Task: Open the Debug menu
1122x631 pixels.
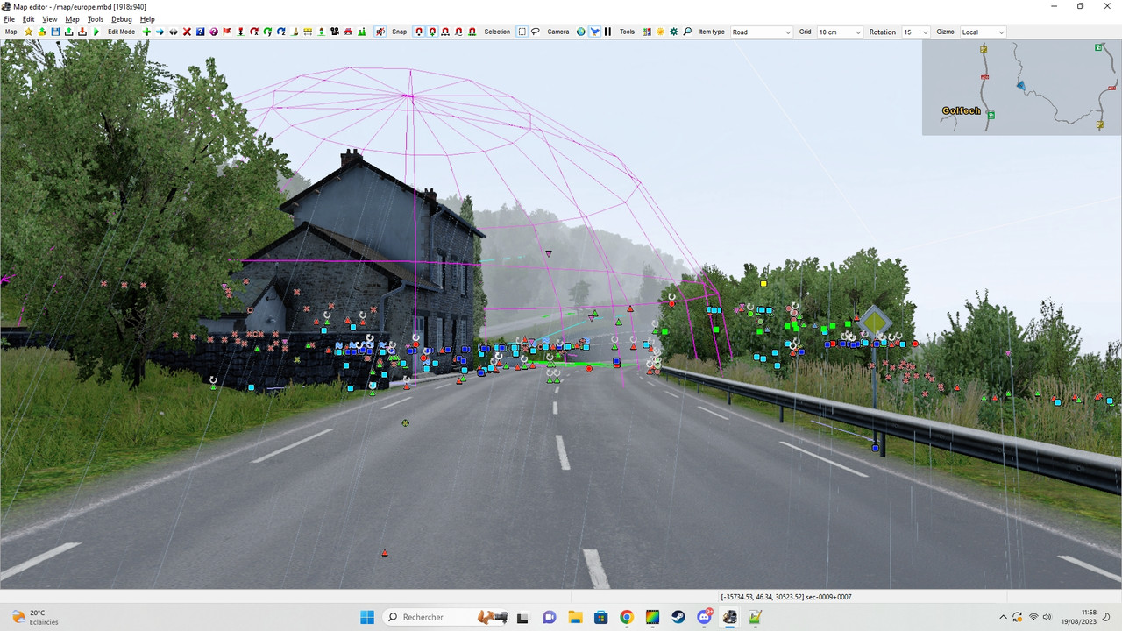Action: [122, 18]
